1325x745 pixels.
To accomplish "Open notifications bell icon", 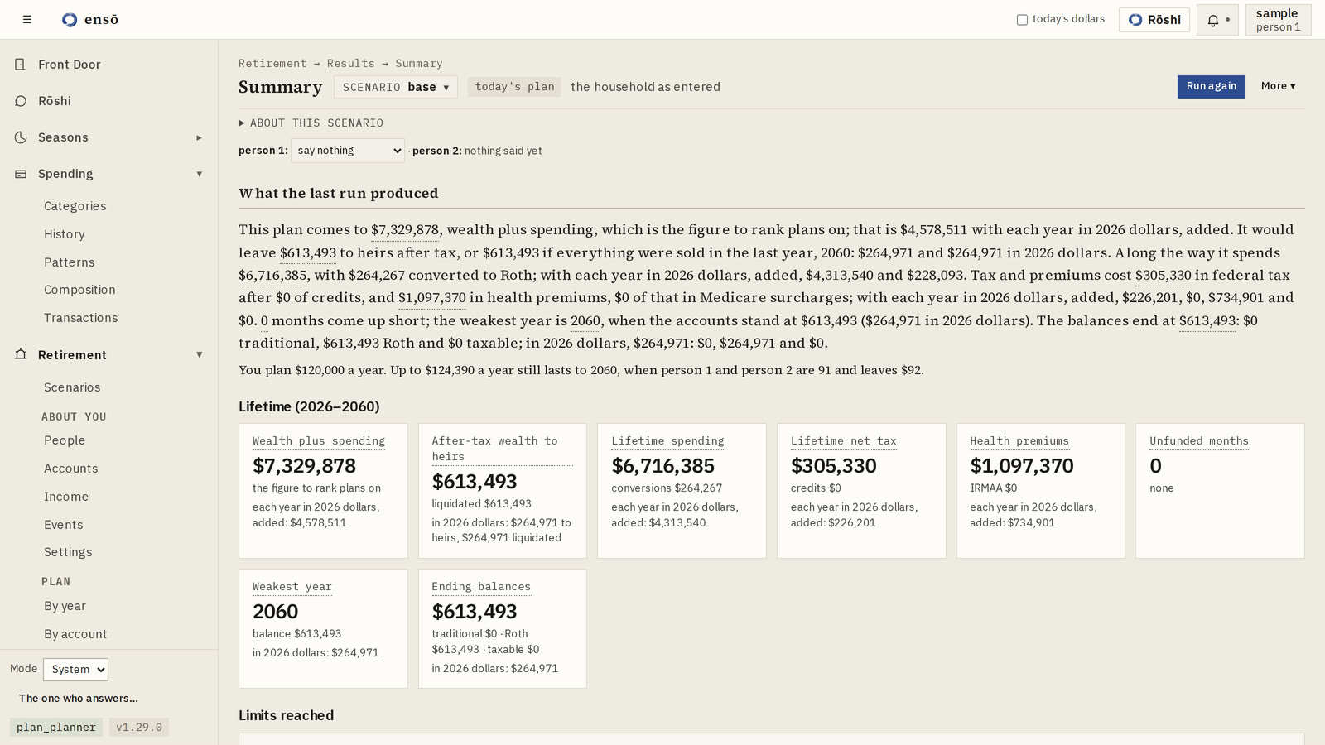I will (x=1213, y=20).
